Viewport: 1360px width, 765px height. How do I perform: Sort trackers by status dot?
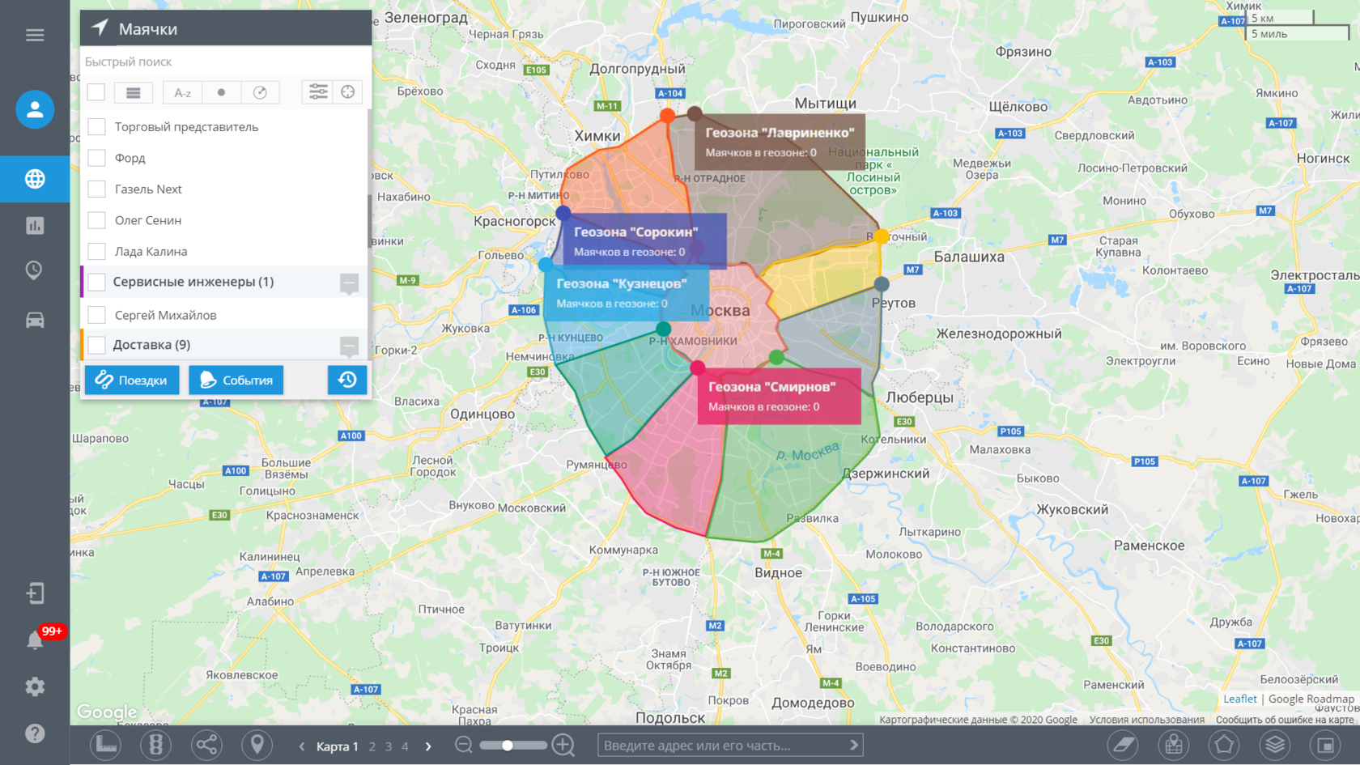point(221,92)
